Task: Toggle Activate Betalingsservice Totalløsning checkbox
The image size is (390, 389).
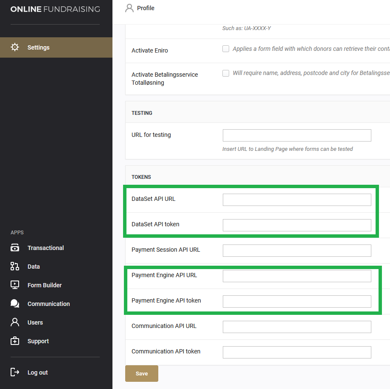Action: click(226, 73)
